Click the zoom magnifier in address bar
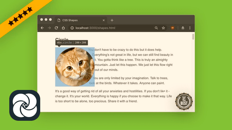 156,28
